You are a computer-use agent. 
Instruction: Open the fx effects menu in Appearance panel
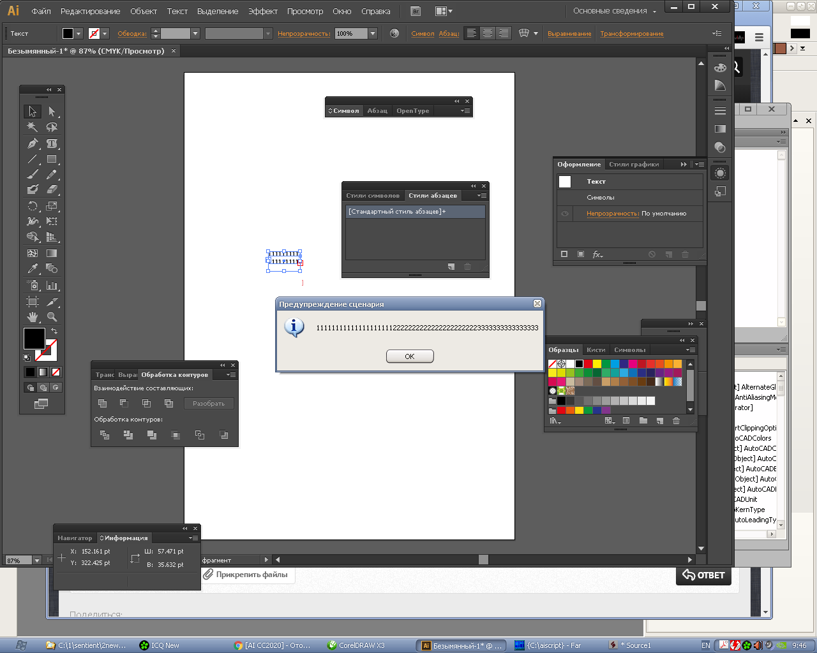pyautogui.click(x=597, y=254)
